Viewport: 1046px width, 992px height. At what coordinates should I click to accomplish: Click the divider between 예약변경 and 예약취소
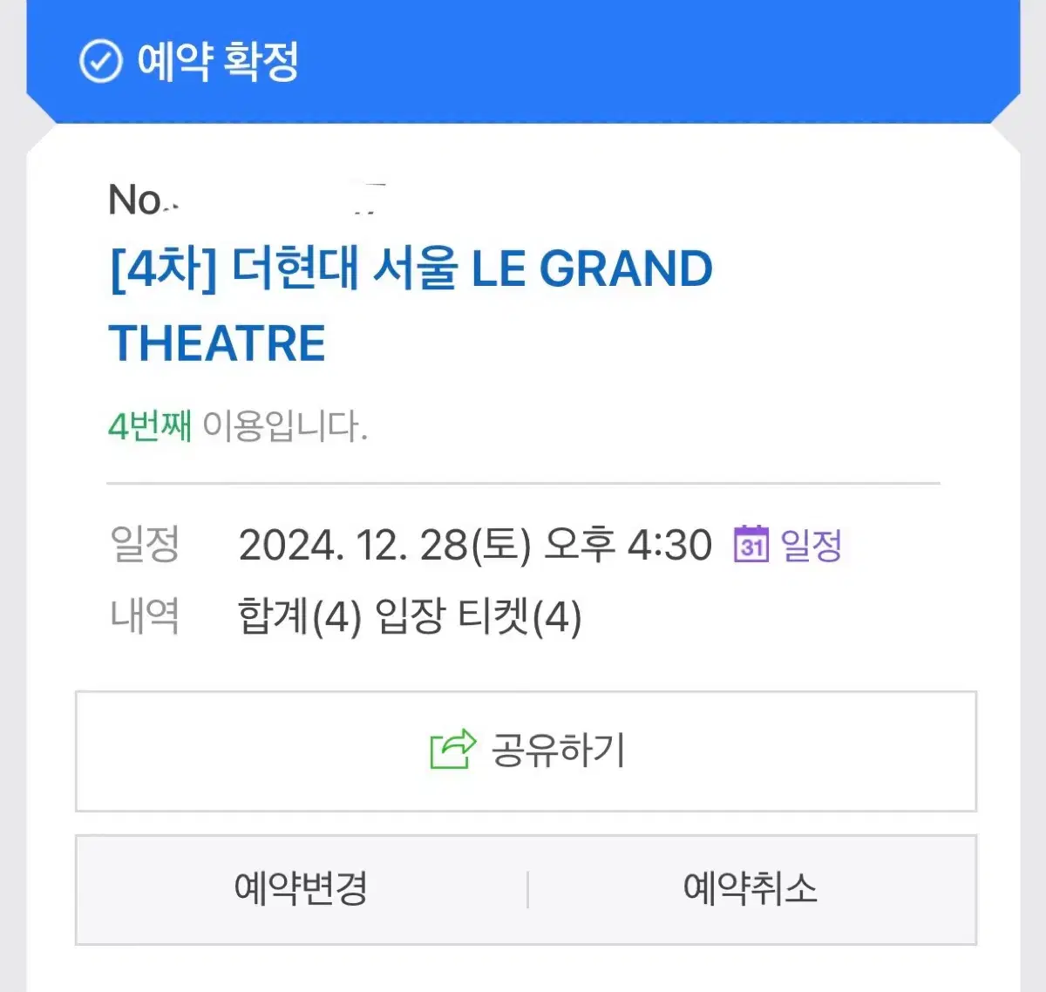pos(528,889)
